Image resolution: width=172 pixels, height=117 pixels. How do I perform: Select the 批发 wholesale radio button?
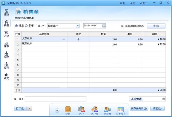coord(16,26)
